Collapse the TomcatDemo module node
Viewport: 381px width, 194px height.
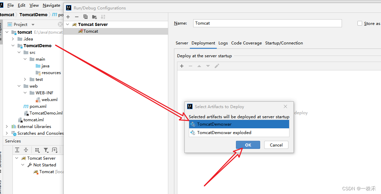pos(13,46)
